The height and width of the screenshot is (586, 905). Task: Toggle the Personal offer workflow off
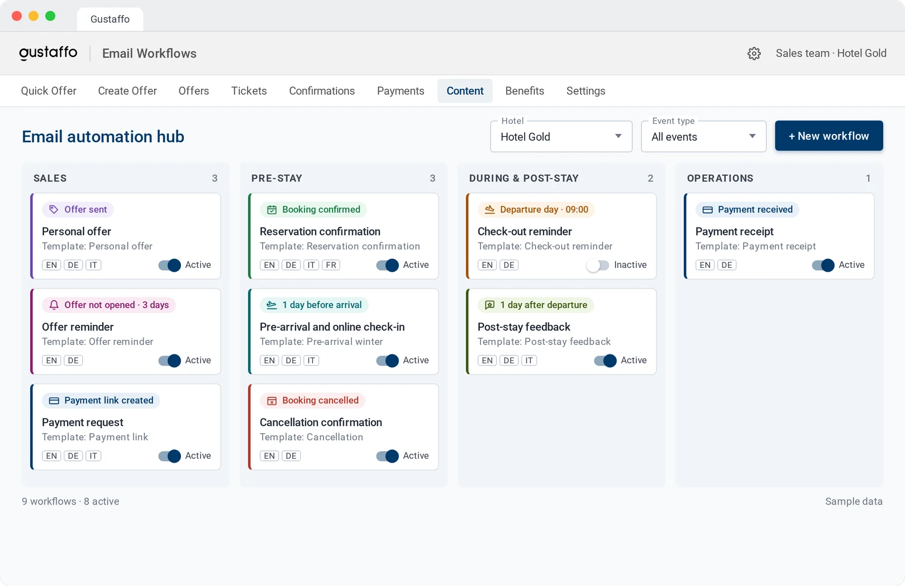(x=169, y=265)
